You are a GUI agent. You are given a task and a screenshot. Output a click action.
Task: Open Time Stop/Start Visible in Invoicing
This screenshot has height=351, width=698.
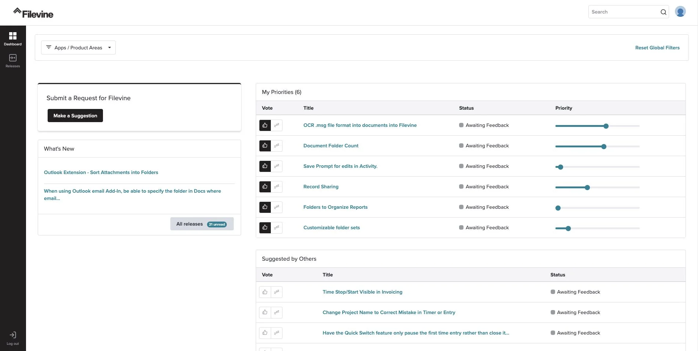362,292
